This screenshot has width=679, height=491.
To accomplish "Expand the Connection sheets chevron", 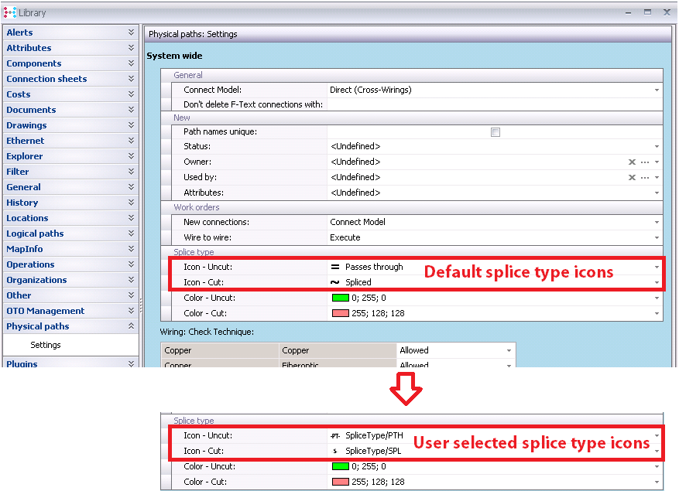I will [131, 79].
